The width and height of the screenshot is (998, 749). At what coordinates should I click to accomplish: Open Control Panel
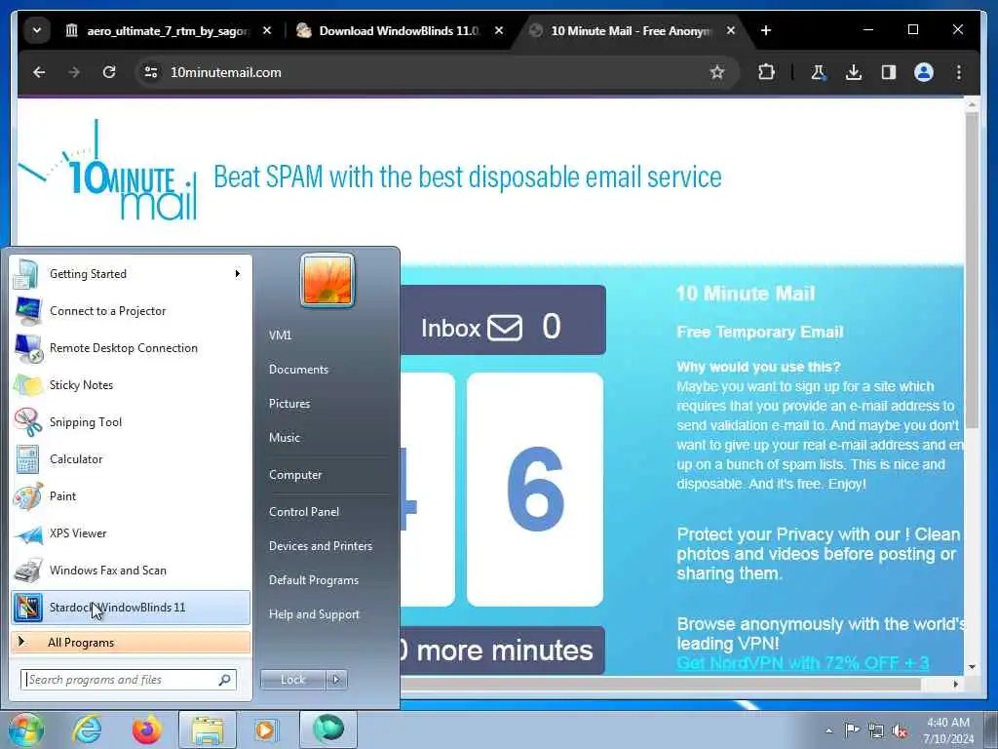(304, 511)
